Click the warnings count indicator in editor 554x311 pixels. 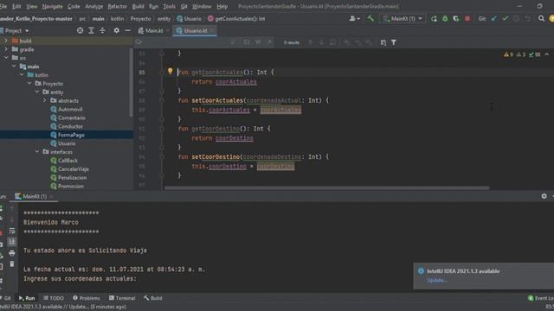(508, 54)
